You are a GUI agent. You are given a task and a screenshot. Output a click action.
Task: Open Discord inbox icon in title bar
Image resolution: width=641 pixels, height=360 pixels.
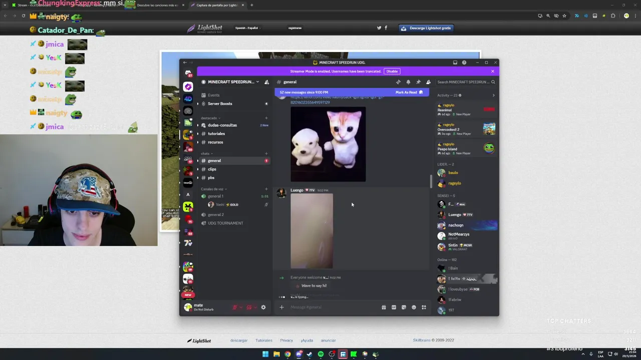(455, 62)
